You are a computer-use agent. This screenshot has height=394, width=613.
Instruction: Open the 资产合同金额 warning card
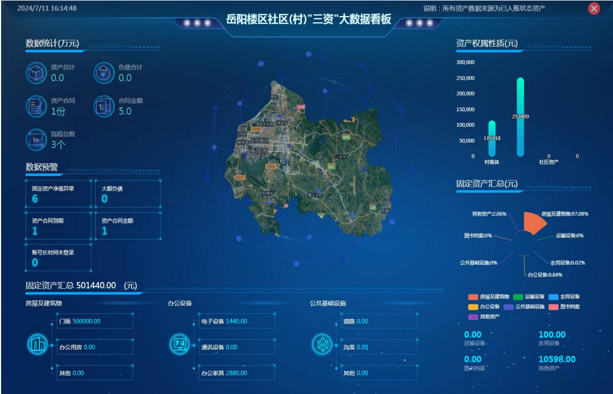128,226
